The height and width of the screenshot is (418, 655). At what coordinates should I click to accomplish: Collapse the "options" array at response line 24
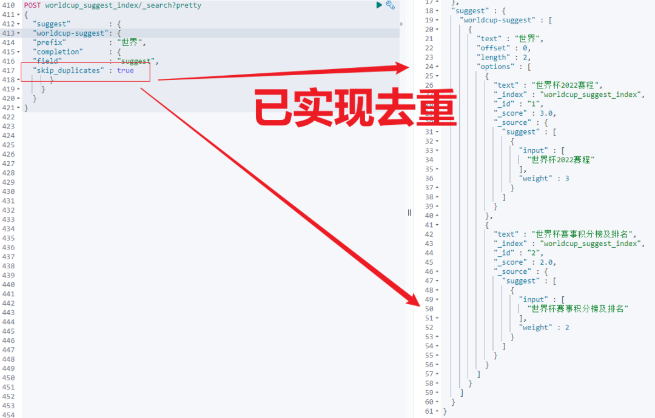pyautogui.click(x=437, y=67)
